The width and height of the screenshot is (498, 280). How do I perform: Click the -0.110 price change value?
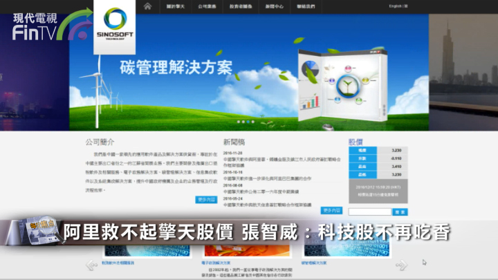coord(396,158)
